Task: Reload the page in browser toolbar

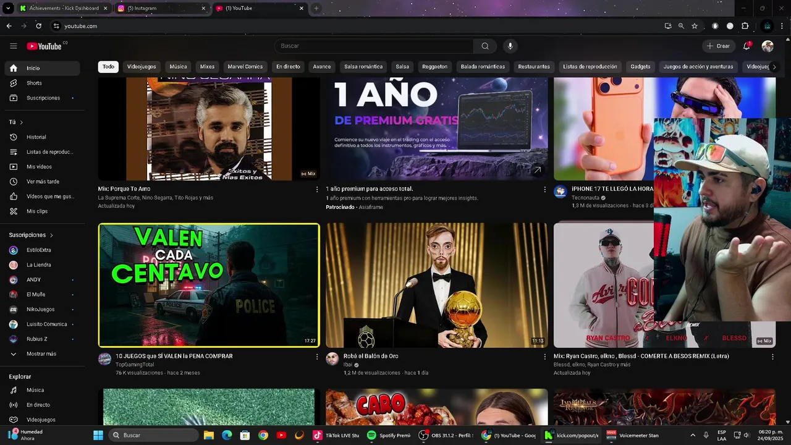Action: pyautogui.click(x=38, y=26)
